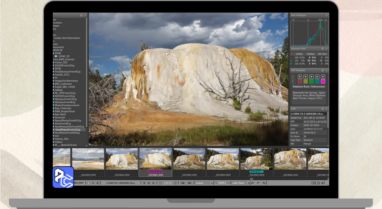Click the -0.65 EV exposure value
The image size is (382, 209).
[x=168, y=183]
